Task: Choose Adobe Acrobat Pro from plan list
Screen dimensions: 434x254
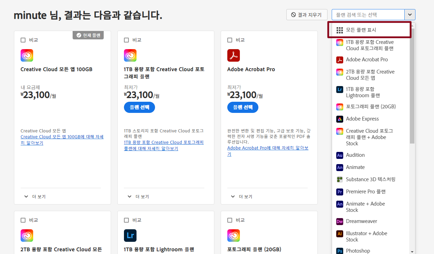Action: coord(371,60)
